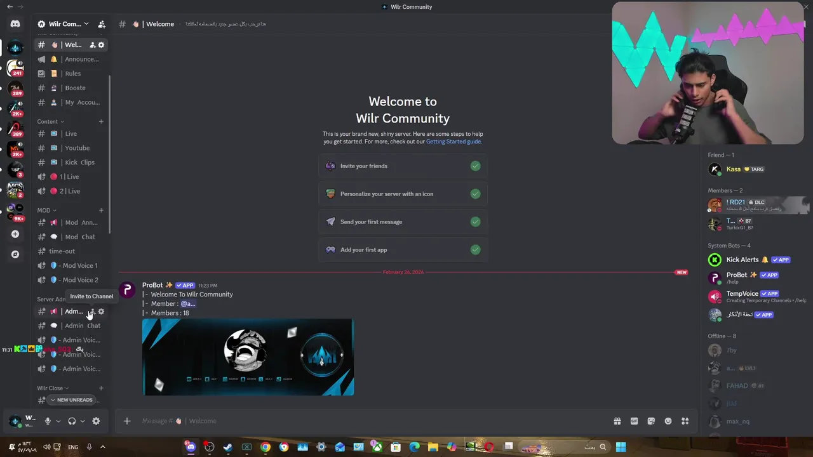
Task: Jump to NEW UNREADS in channel list
Action: pyautogui.click(x=71, y=400)
